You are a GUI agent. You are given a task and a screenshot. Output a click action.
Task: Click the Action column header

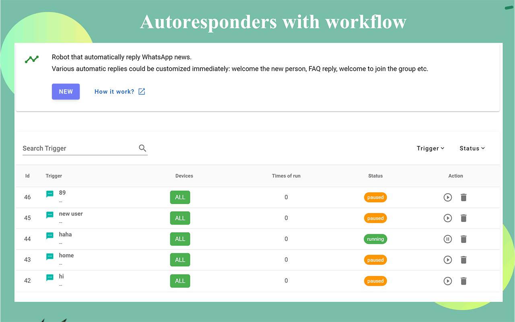pyautogui.click(x=456, y=176)
